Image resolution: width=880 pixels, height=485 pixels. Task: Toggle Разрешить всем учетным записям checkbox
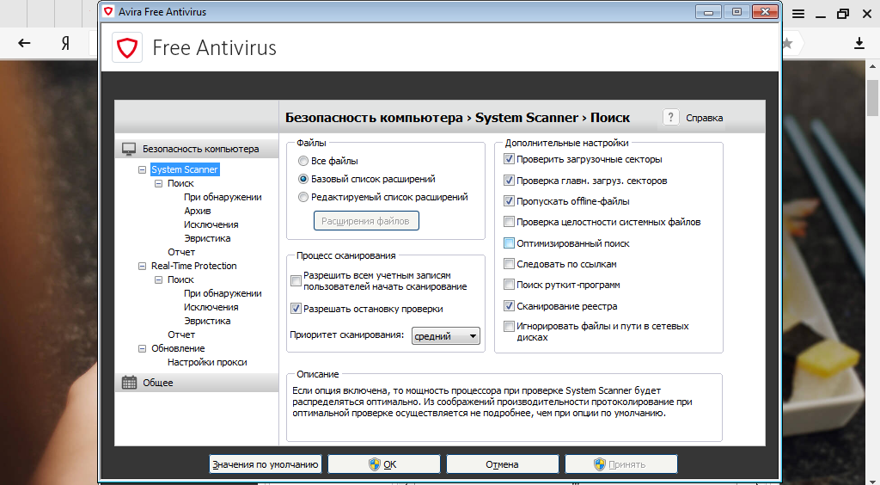296,280
